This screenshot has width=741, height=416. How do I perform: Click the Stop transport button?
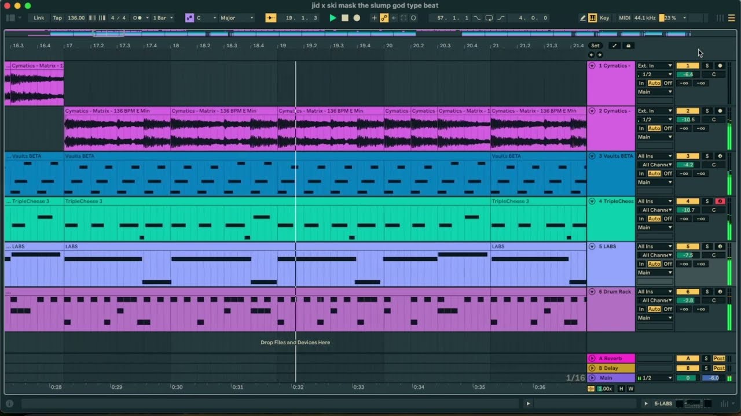(x=344, y=18)
